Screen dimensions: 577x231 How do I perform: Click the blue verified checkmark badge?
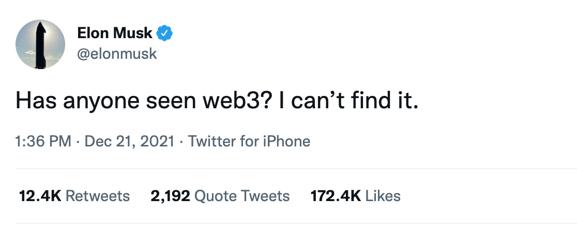point(164,34)
